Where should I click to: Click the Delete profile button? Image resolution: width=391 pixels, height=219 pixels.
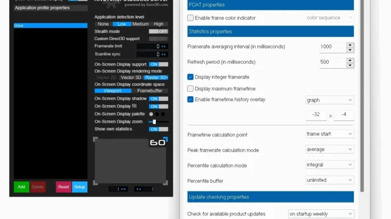click(x=38, y=187)
